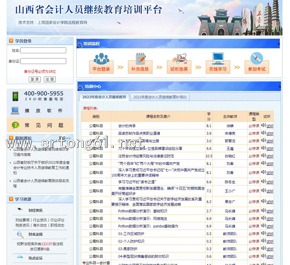This screenshot has width=290, height=265.
Task: Focus the 身份证 input field
Action: click(43, 61)
